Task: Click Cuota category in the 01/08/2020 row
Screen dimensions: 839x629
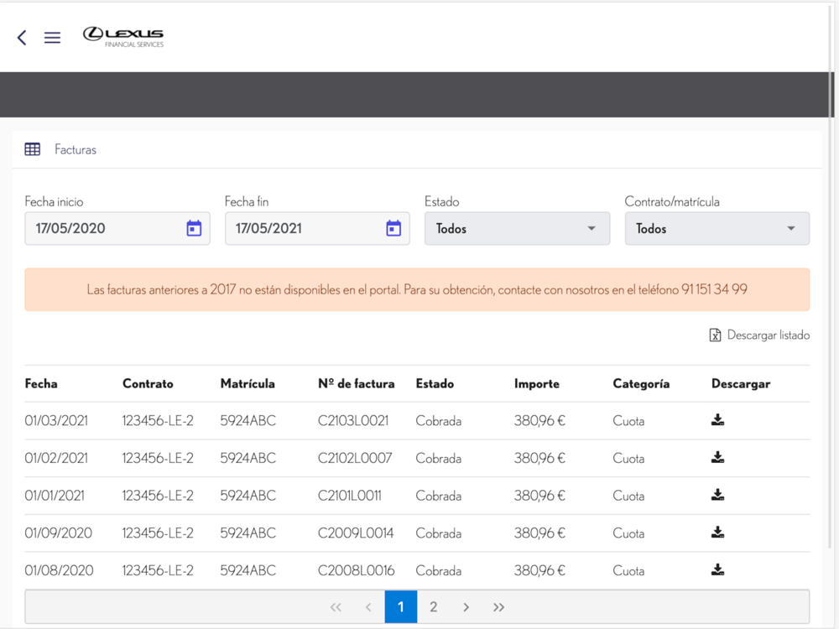Action: pos(628,570)
